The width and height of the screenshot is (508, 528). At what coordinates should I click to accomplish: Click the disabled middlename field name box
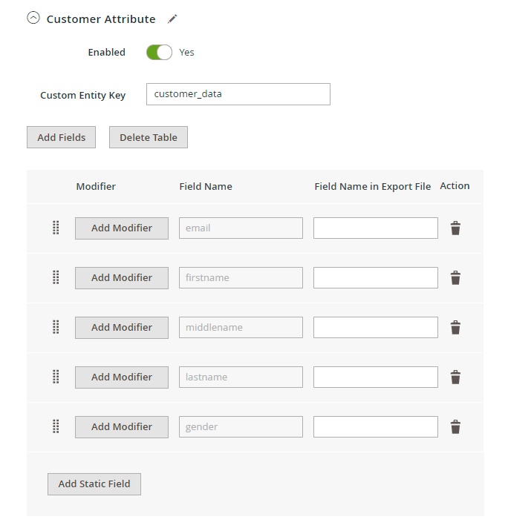coord(241,327)
